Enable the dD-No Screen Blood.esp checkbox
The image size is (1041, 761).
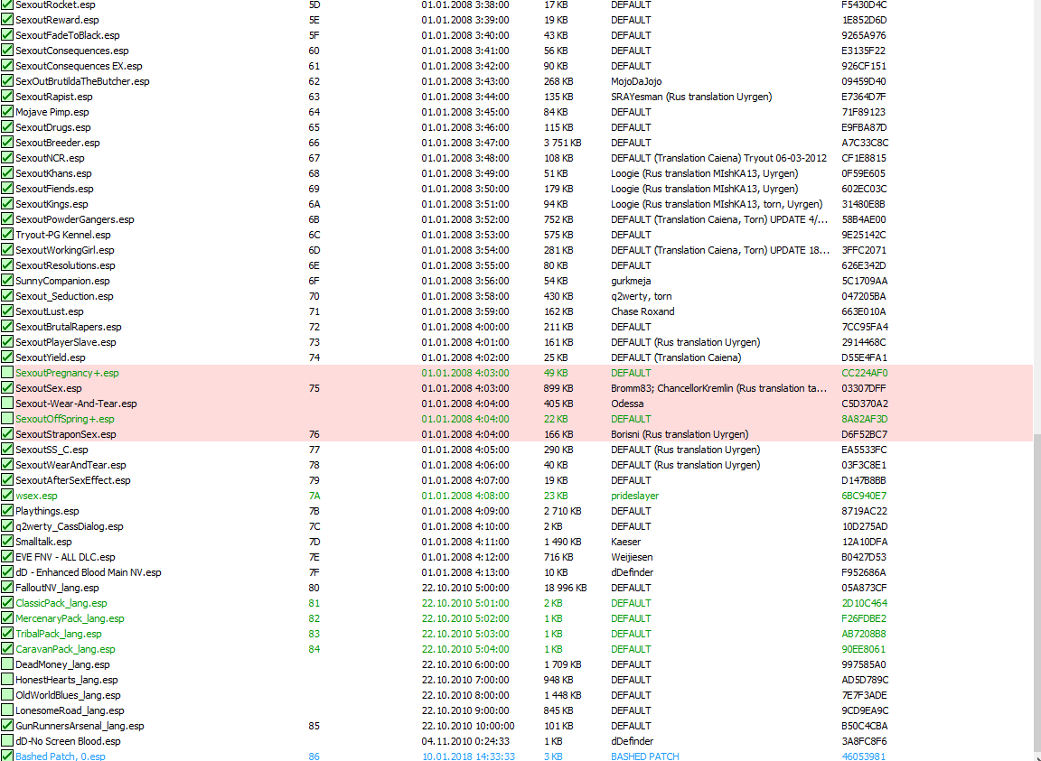tap(7, 741)
